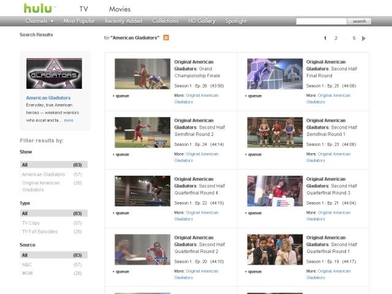Open the American Gladiators show logo thumbnail
Screen dimensions: 392x294
click(54, 73)
